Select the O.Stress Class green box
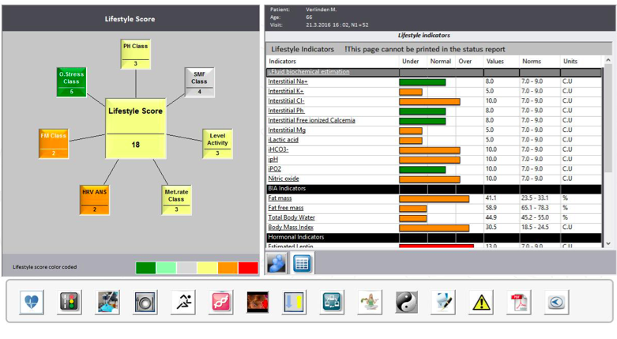 pyautogui.click(x=71, y=82)
